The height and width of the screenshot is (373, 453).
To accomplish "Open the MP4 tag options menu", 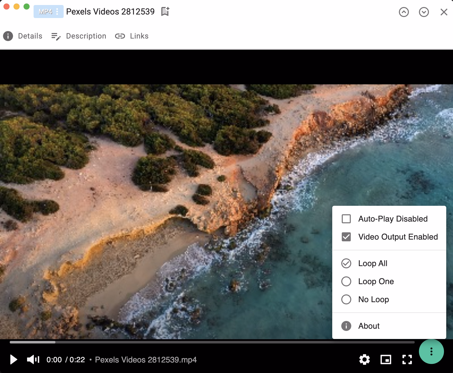I will point(57,12).
